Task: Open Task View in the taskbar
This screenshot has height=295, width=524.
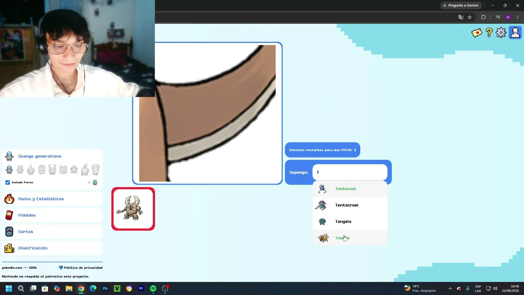Action: coord(33,288)
